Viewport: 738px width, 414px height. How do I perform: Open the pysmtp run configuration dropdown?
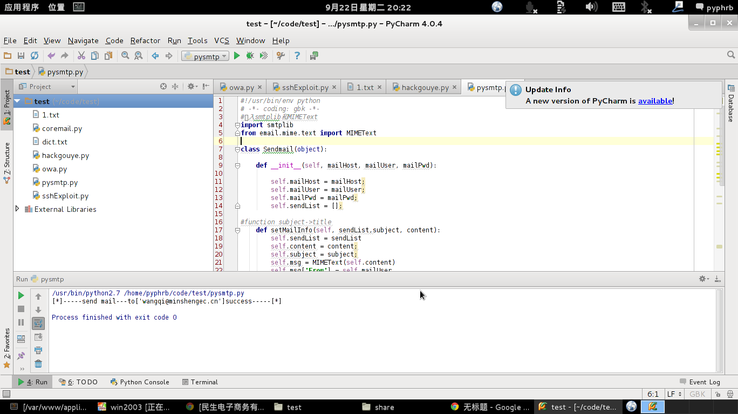click(205, 56)
